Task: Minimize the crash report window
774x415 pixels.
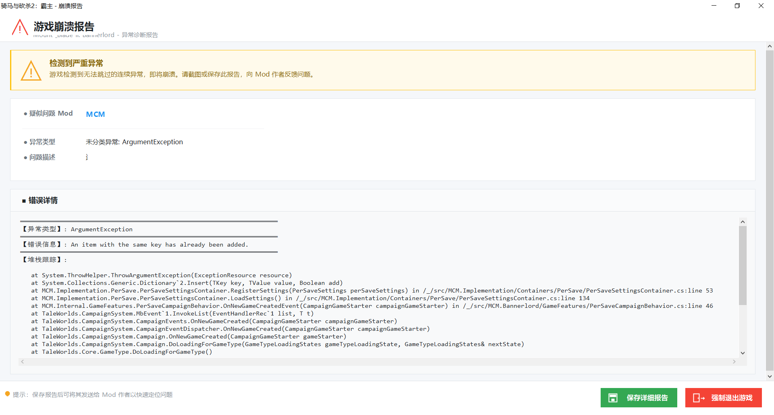Action: coord(714,6)
